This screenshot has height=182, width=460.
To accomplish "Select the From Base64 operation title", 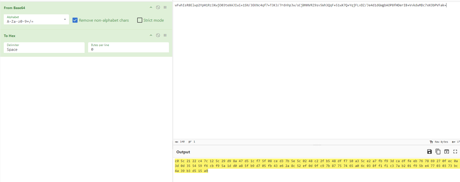I will point(14,8).
